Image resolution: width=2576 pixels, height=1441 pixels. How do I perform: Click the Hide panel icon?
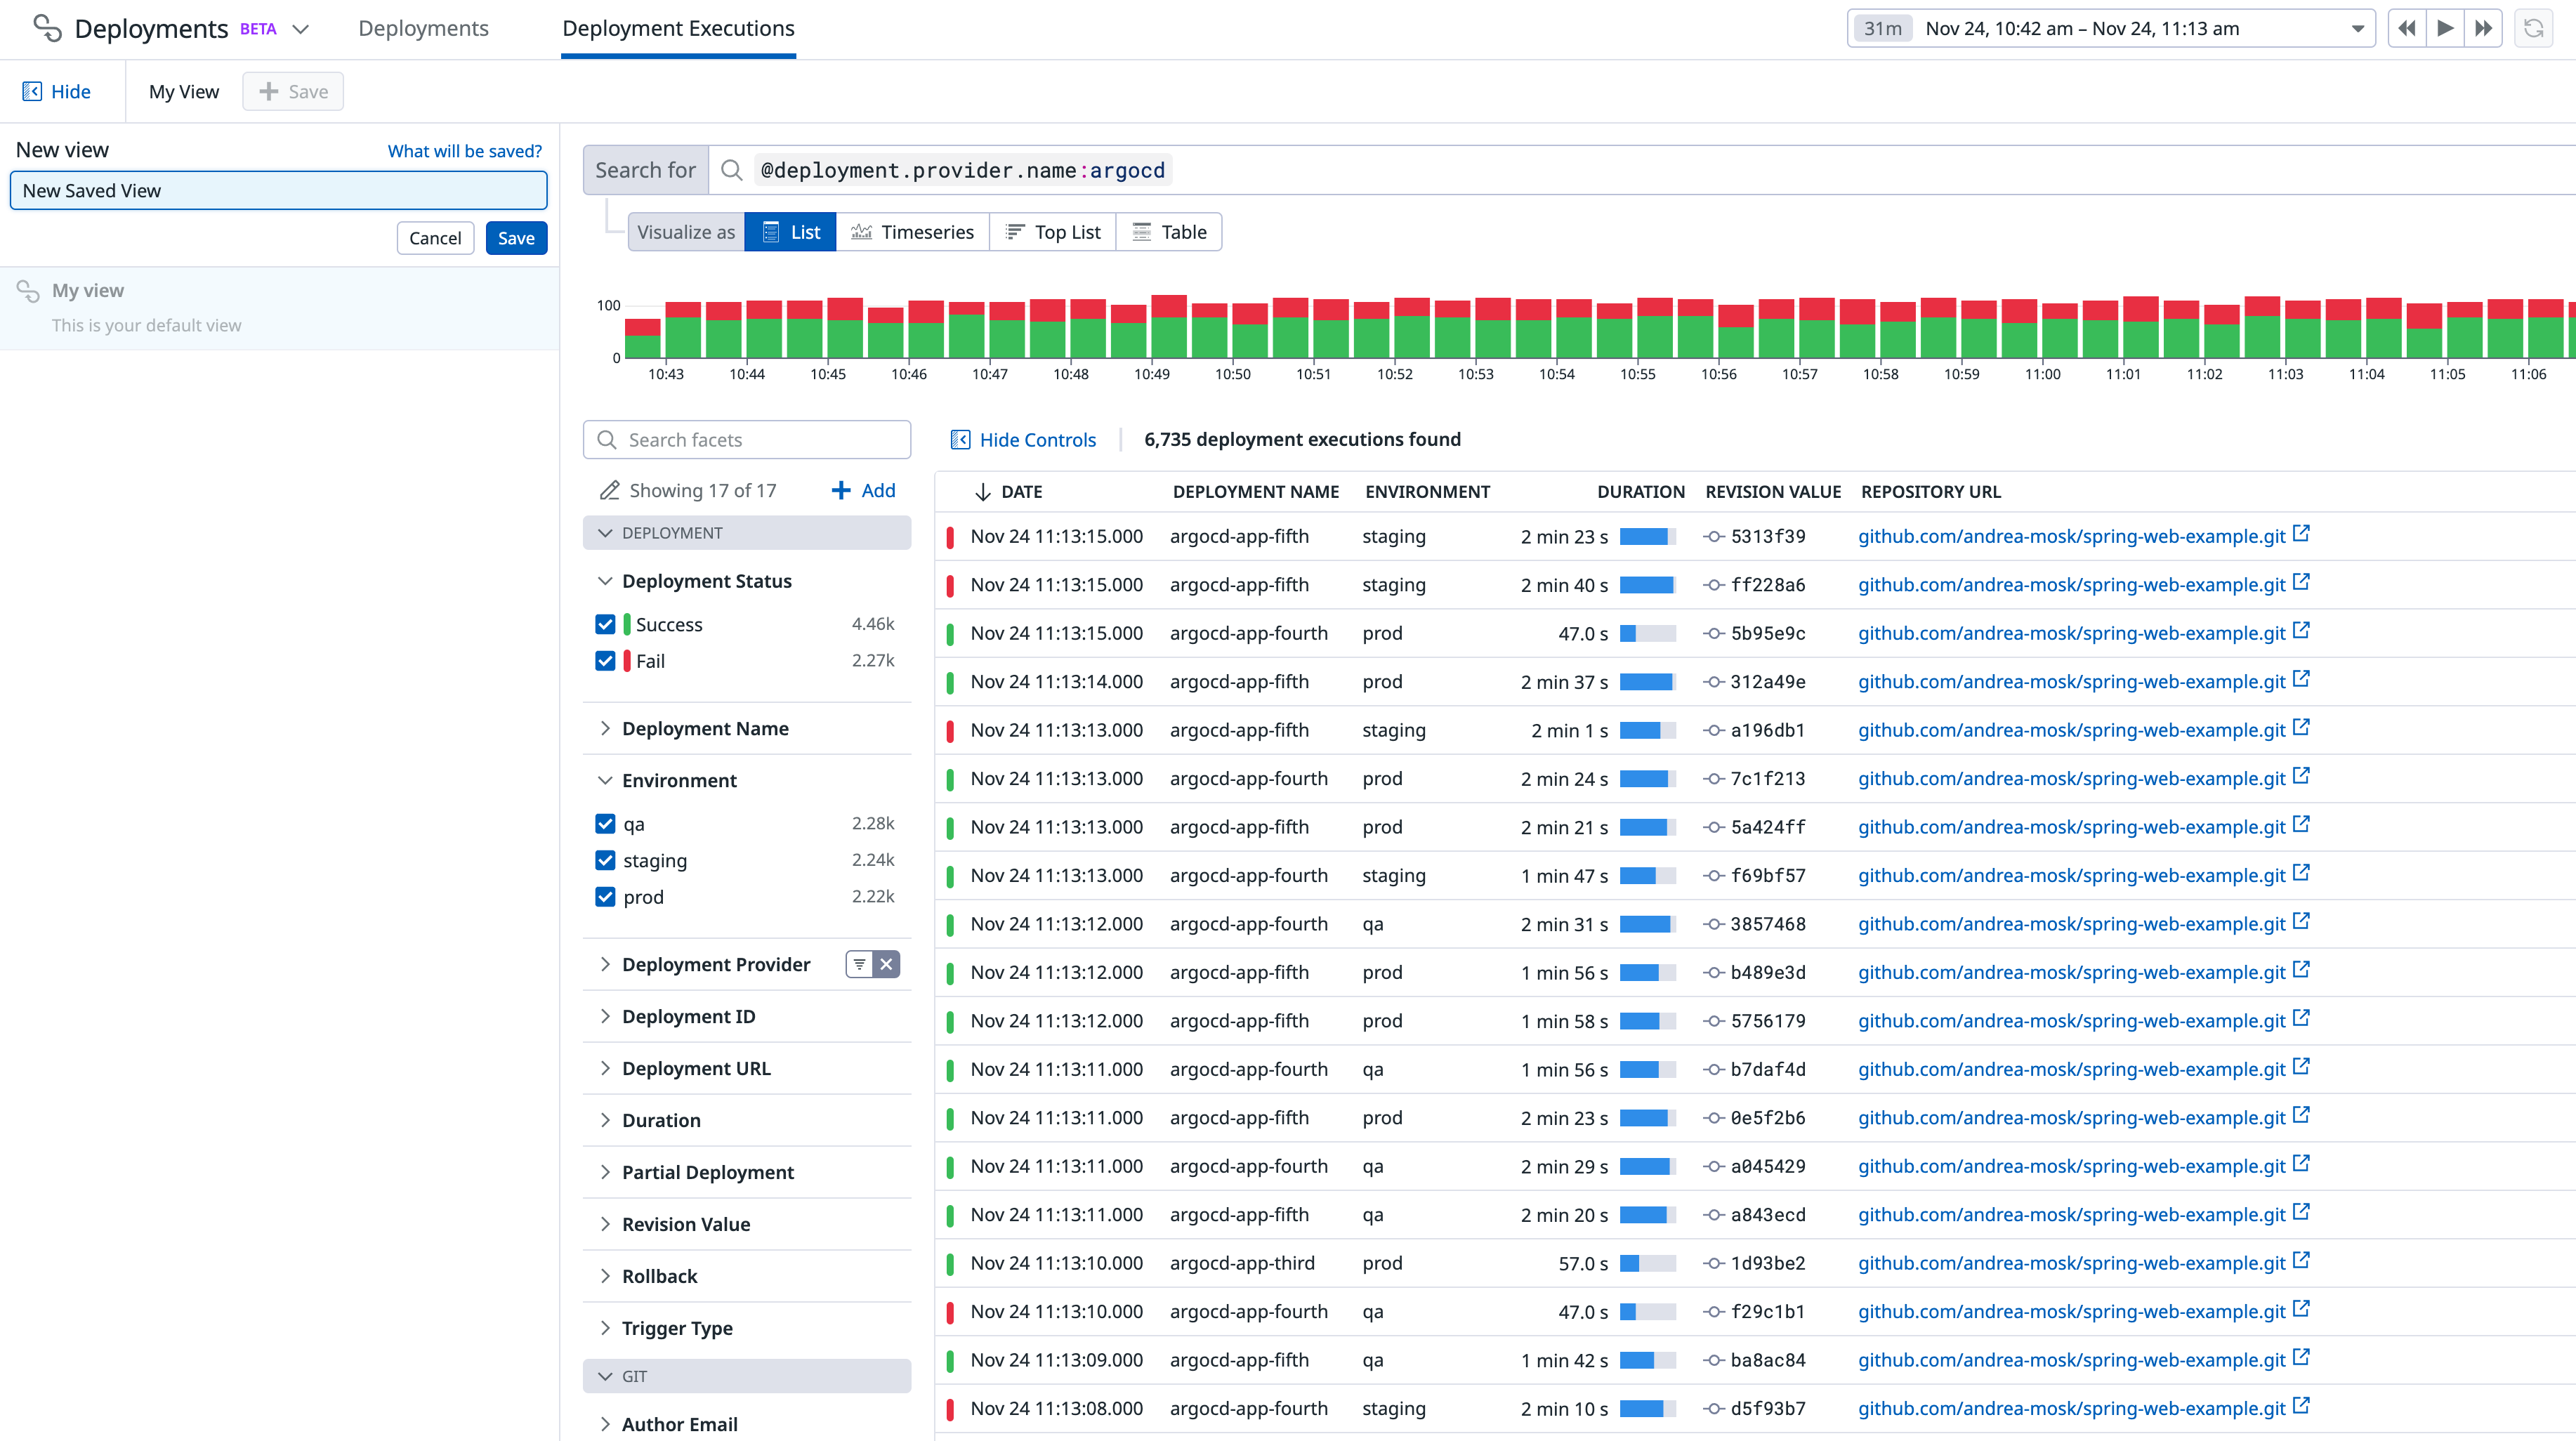[32, 91]
